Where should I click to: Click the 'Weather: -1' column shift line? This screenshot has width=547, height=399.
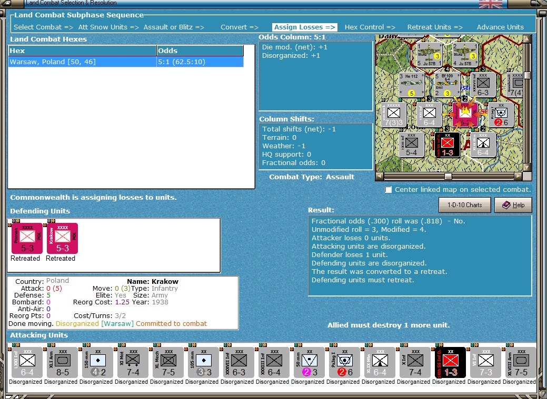[284, 146]
